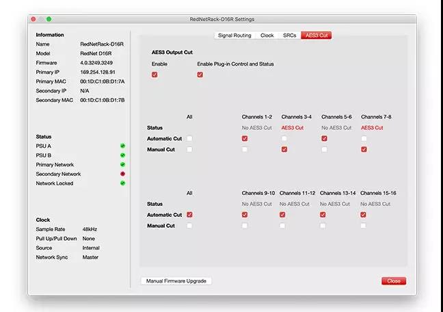Select the firmware version 4.0.3249.3249
This screenshot has width=443, height=312.
tap(96, 63)
